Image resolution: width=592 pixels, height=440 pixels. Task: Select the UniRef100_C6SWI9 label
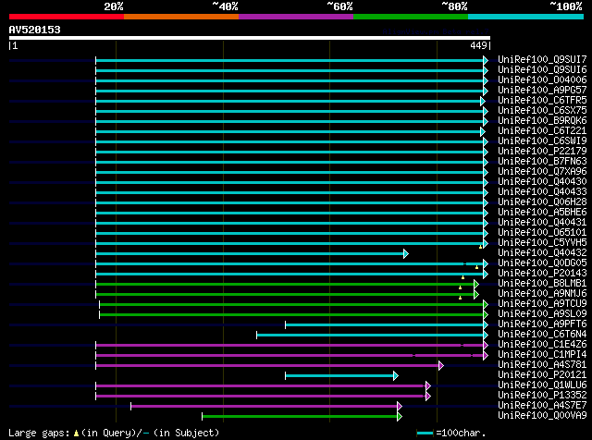(542, 141)
